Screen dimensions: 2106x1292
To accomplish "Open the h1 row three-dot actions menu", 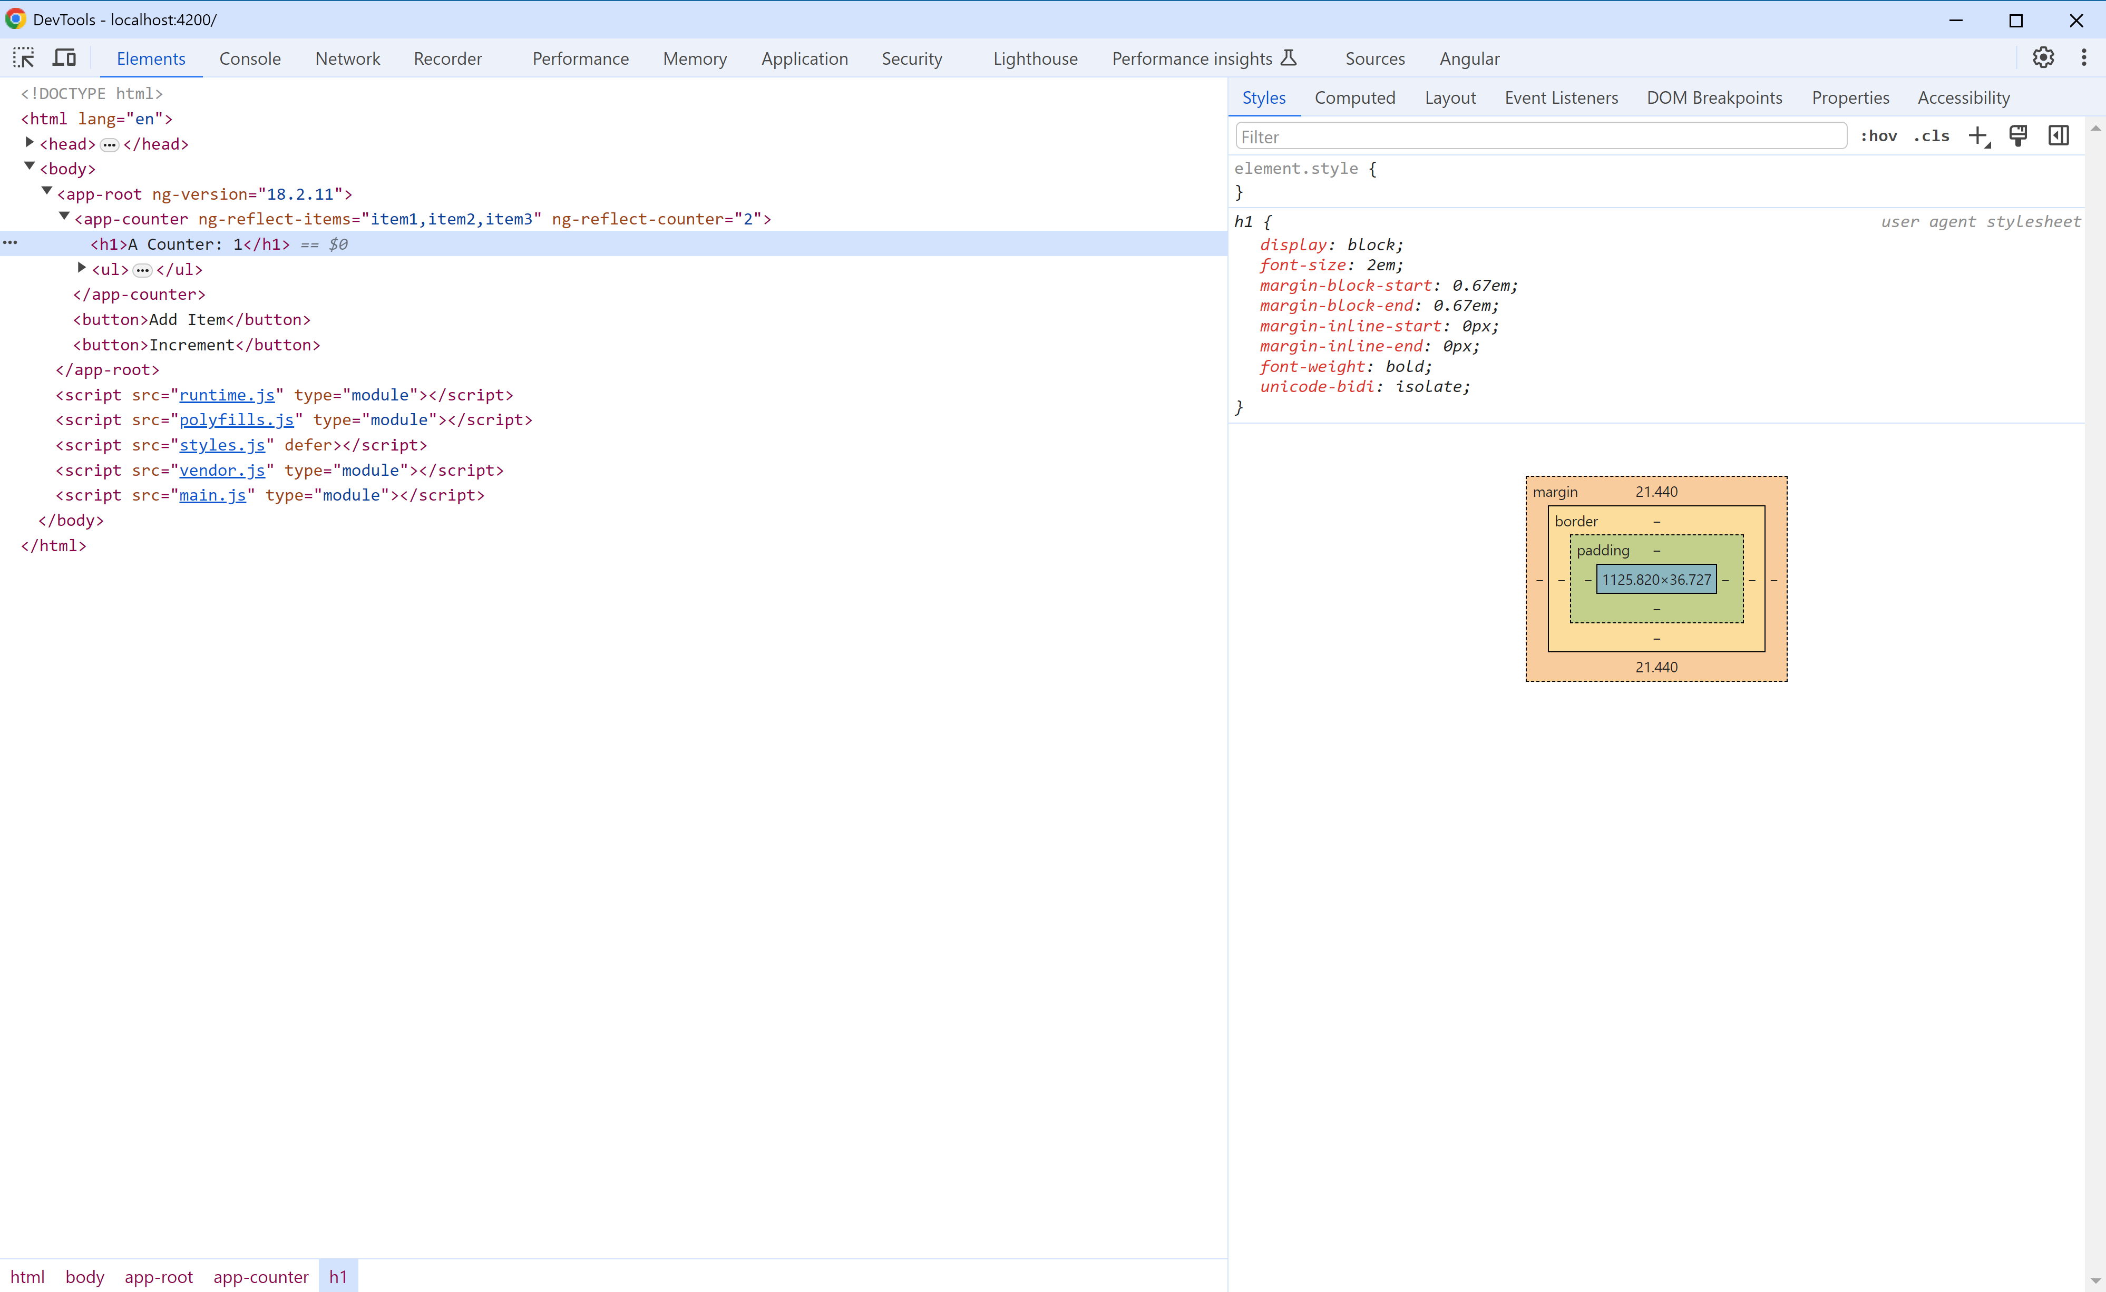I will tap(10, 243).
